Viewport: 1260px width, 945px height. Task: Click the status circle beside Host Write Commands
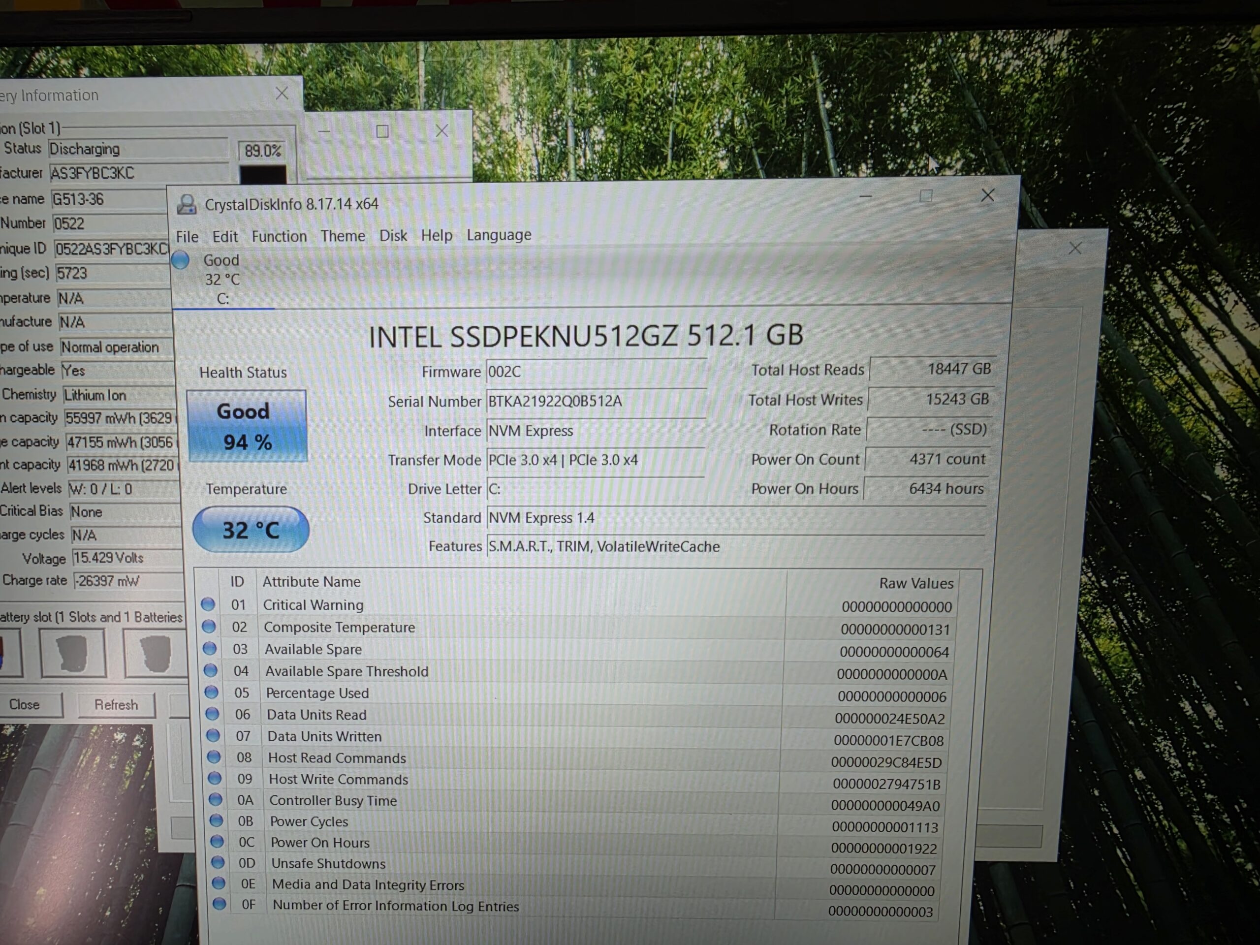pos(215,778)
